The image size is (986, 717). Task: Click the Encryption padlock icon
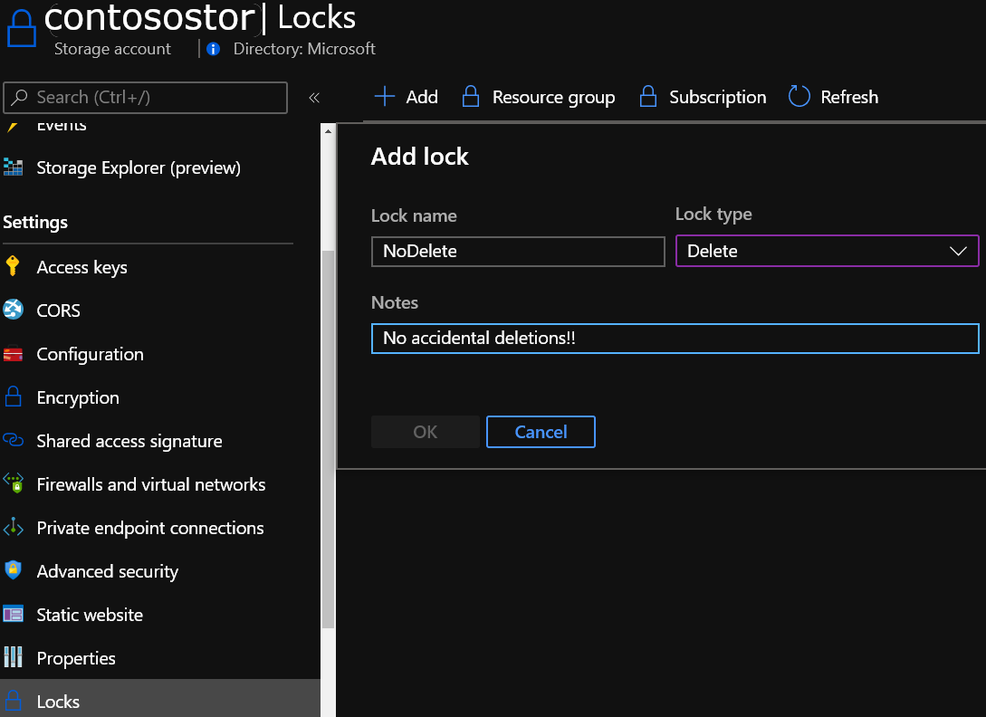[13, 397]
